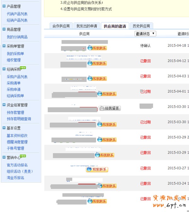Click 和我联系 icon in the 2015-04-01 row
The height and width of the screenshot is (212, 189).
107,94
